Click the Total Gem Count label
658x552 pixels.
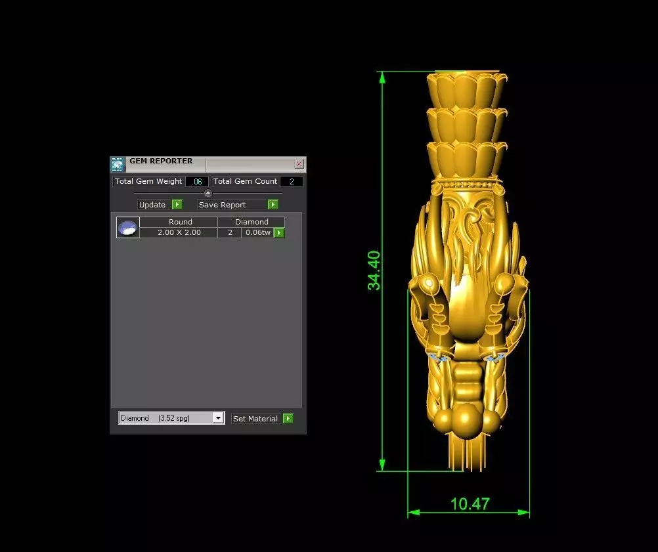coord(245,181)
